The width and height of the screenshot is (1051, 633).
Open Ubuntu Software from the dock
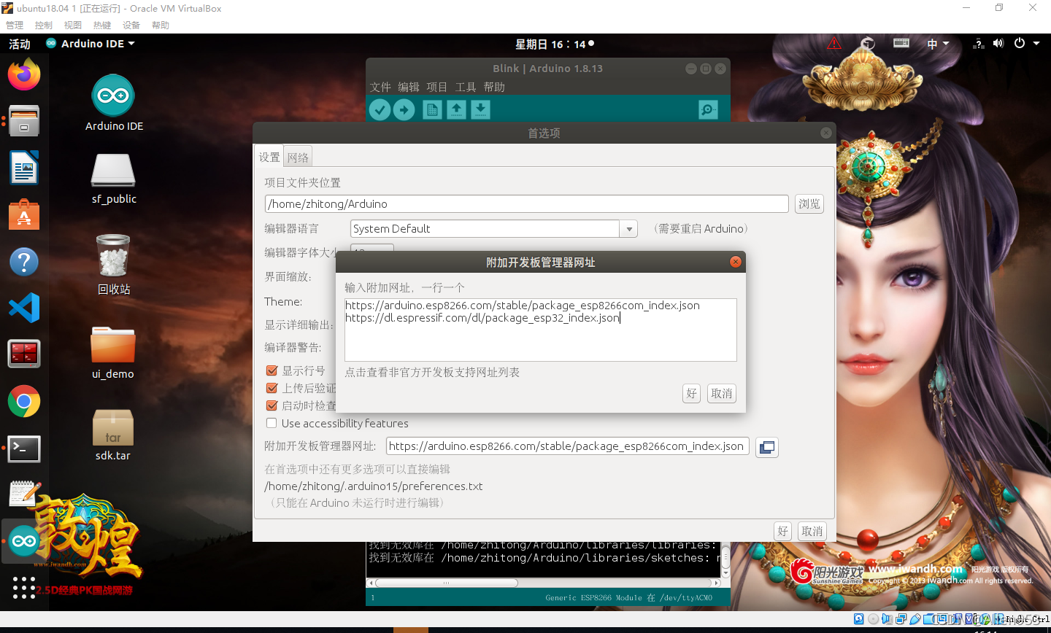coord(24,214)
